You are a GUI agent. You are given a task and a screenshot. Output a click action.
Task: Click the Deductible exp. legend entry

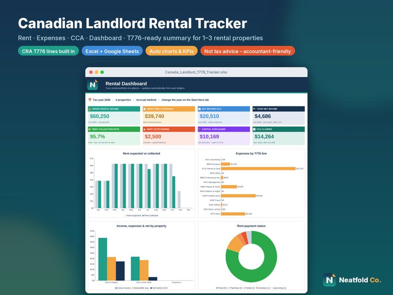[x=141, y=288]
